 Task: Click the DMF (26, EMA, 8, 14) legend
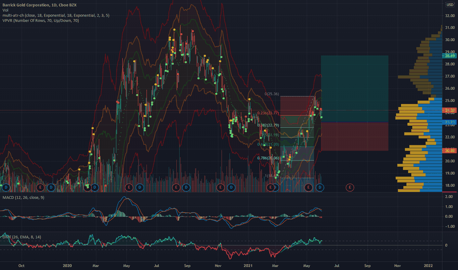tap(22, 237)
